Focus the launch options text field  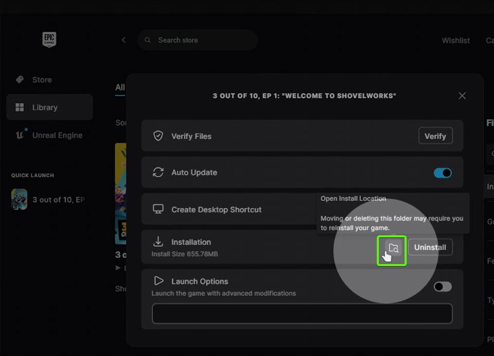[x=302, y=313]
